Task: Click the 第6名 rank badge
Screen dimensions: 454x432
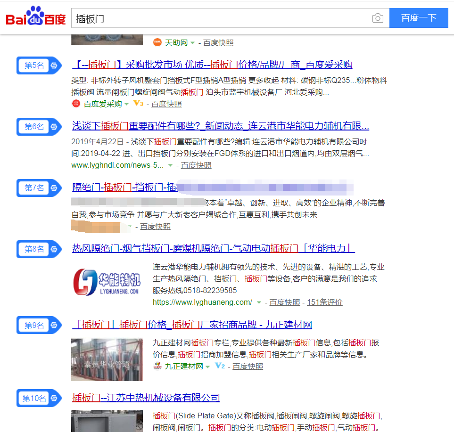Action: 39,126
